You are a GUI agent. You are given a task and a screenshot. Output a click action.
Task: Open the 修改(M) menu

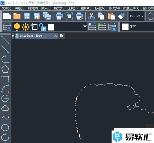tap(114, 8)
